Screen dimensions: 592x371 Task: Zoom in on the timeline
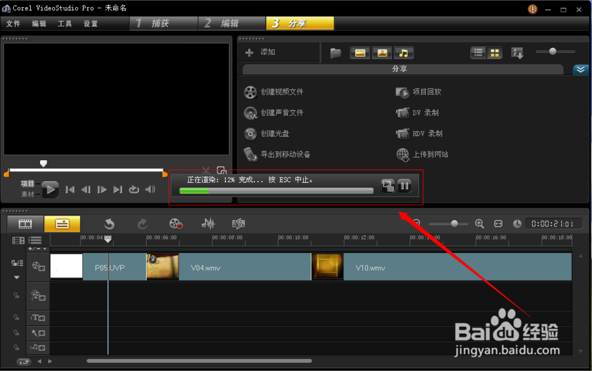tap(480, 224)
